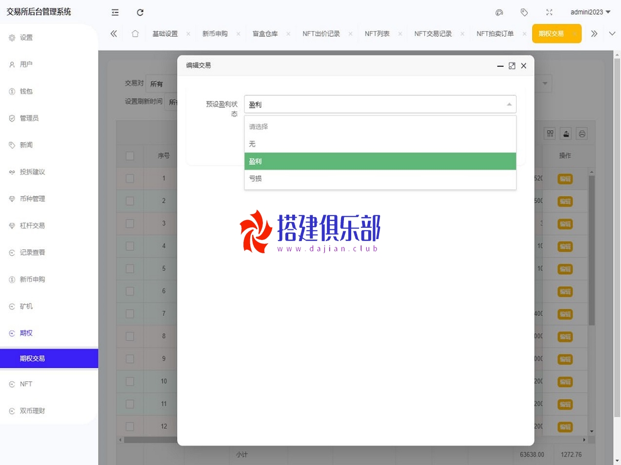621x465 pixels.
Task: Open the 交易对 filter dropdown
Action: click(162, 84)
